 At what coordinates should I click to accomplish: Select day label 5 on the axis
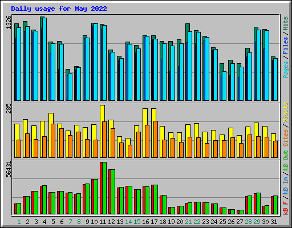tap(53, 222)
